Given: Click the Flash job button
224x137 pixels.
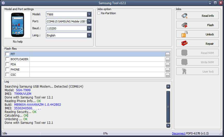Looking at the screenshot, I should click(197, 25).
